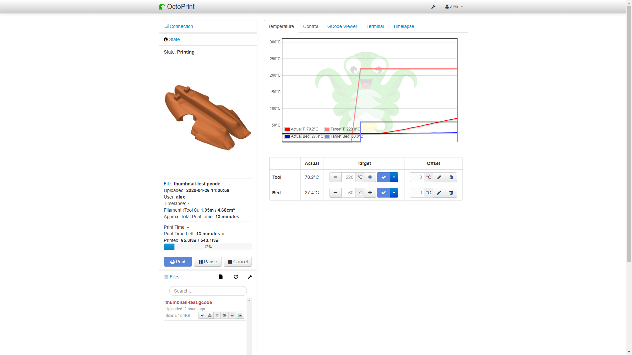Decrease the Bed target temperature
Screen dimensions: 632x355
click(335, 193)
